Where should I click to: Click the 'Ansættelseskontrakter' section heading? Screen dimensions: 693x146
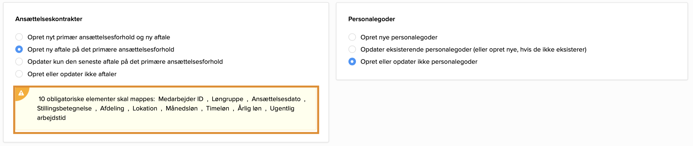point(49,19)
